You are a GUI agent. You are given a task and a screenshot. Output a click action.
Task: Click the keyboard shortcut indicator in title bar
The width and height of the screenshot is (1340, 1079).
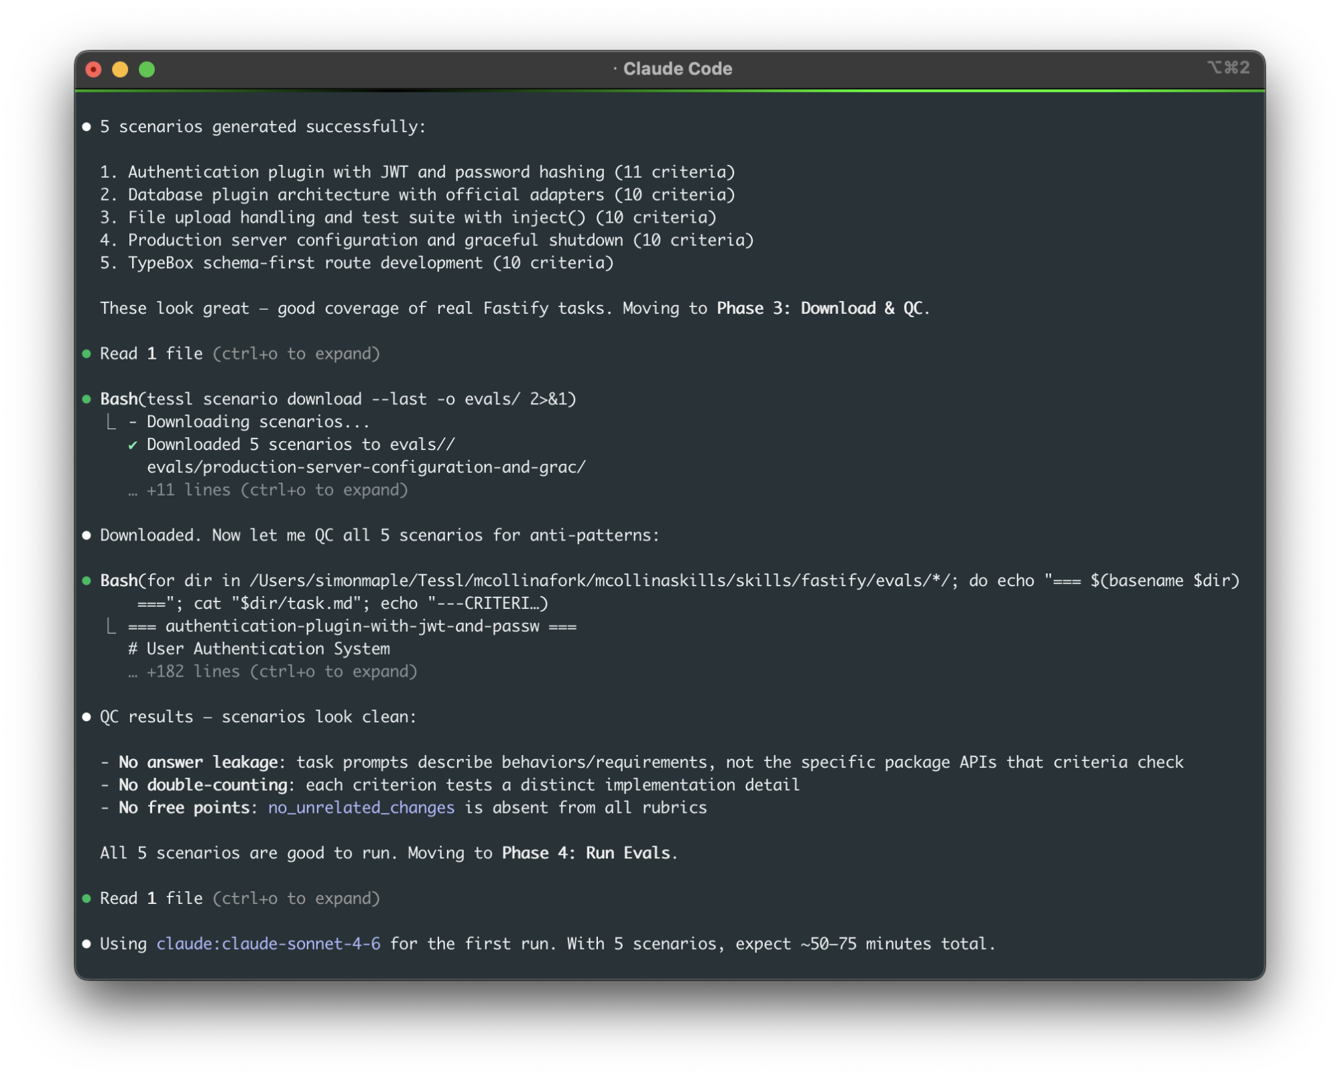click(1228, 68)
